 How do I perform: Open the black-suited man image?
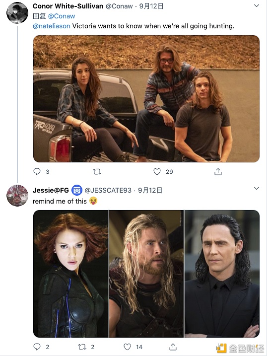click(222, 274)
